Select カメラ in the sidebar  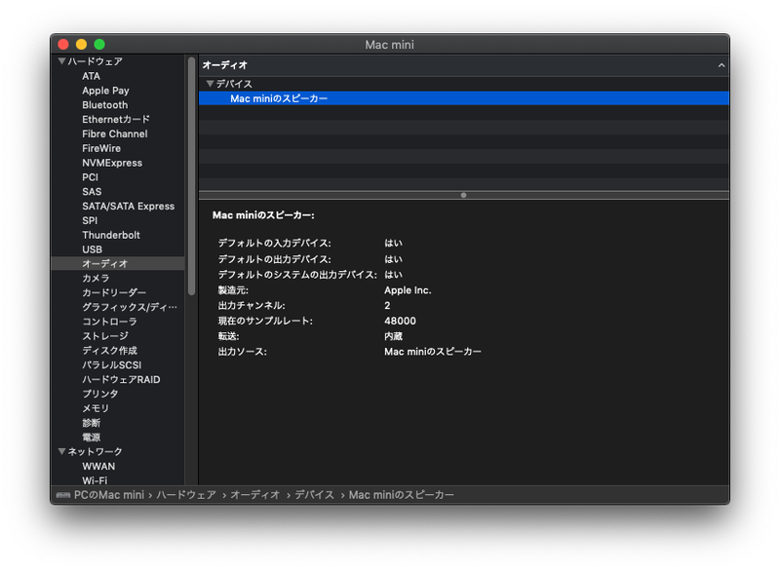pyautogui.click(x=96, y=279)
